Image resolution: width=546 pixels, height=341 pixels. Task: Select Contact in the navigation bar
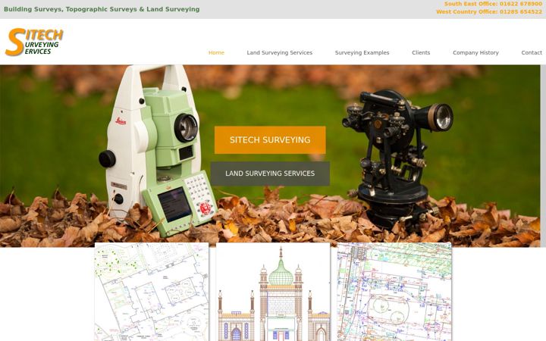pos(532,52)
